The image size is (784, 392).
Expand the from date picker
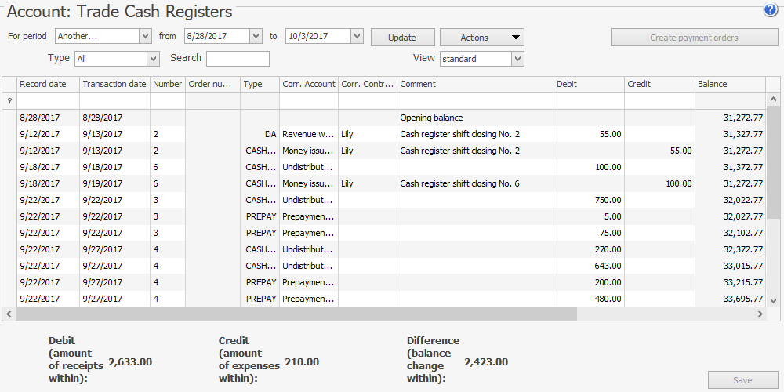point(256,37)
